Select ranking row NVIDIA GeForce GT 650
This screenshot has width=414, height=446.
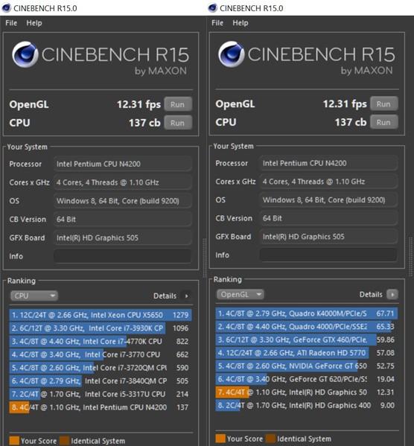[307, 366]
